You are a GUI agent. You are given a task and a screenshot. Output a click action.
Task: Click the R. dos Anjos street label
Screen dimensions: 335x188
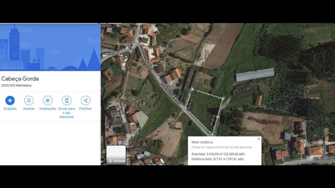[x=131, y=62]
